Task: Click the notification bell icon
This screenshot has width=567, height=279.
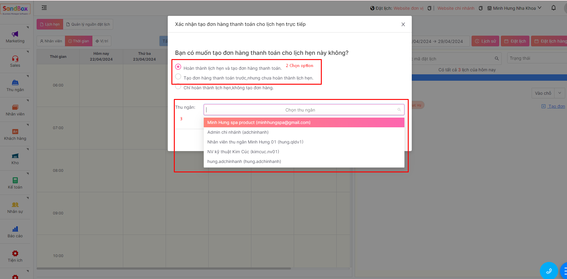Action: (x=553, y=8)
